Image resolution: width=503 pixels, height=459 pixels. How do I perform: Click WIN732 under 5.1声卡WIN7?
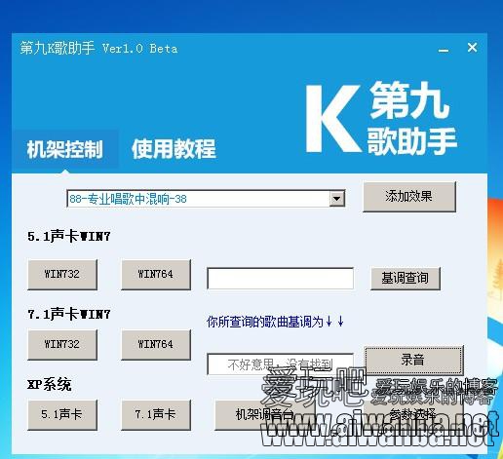pos(62,274)
